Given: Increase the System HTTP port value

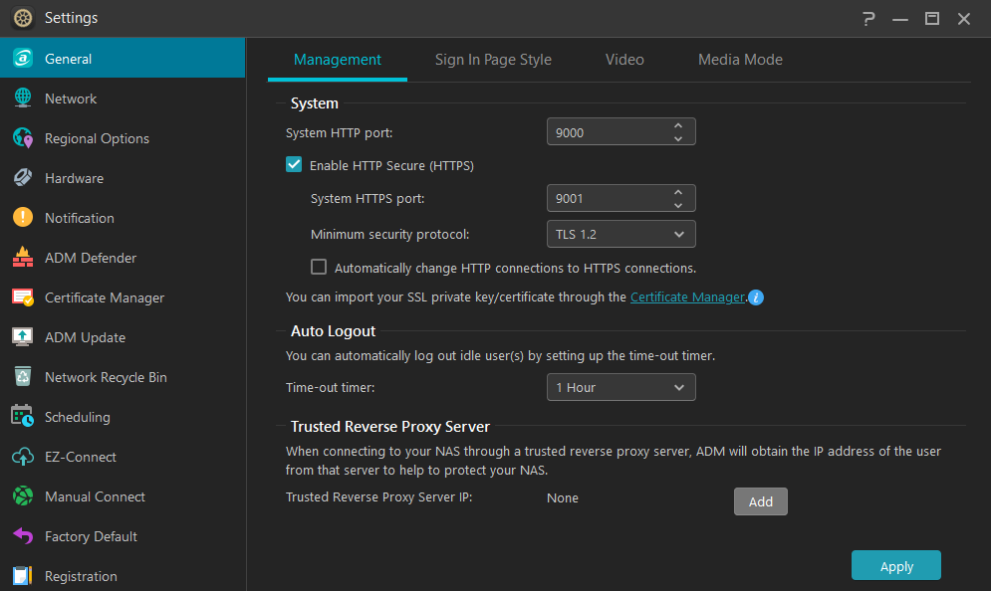Looking at the screenshot, I should [678, 125].
